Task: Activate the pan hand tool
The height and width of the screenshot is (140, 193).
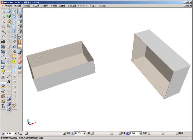Action: pyautogui.click(x=3, y=36)
